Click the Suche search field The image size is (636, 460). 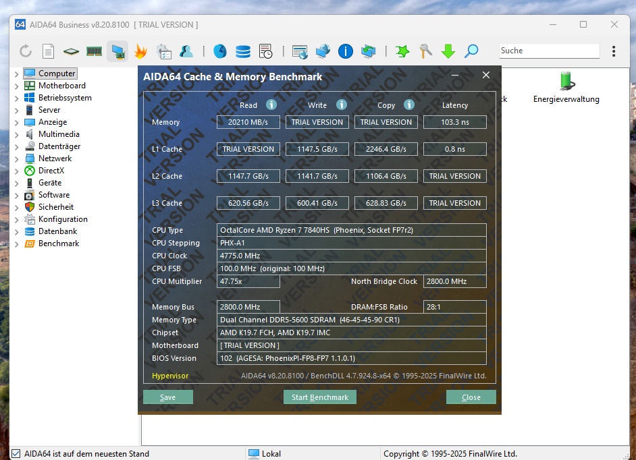click(x=549, y=51)
